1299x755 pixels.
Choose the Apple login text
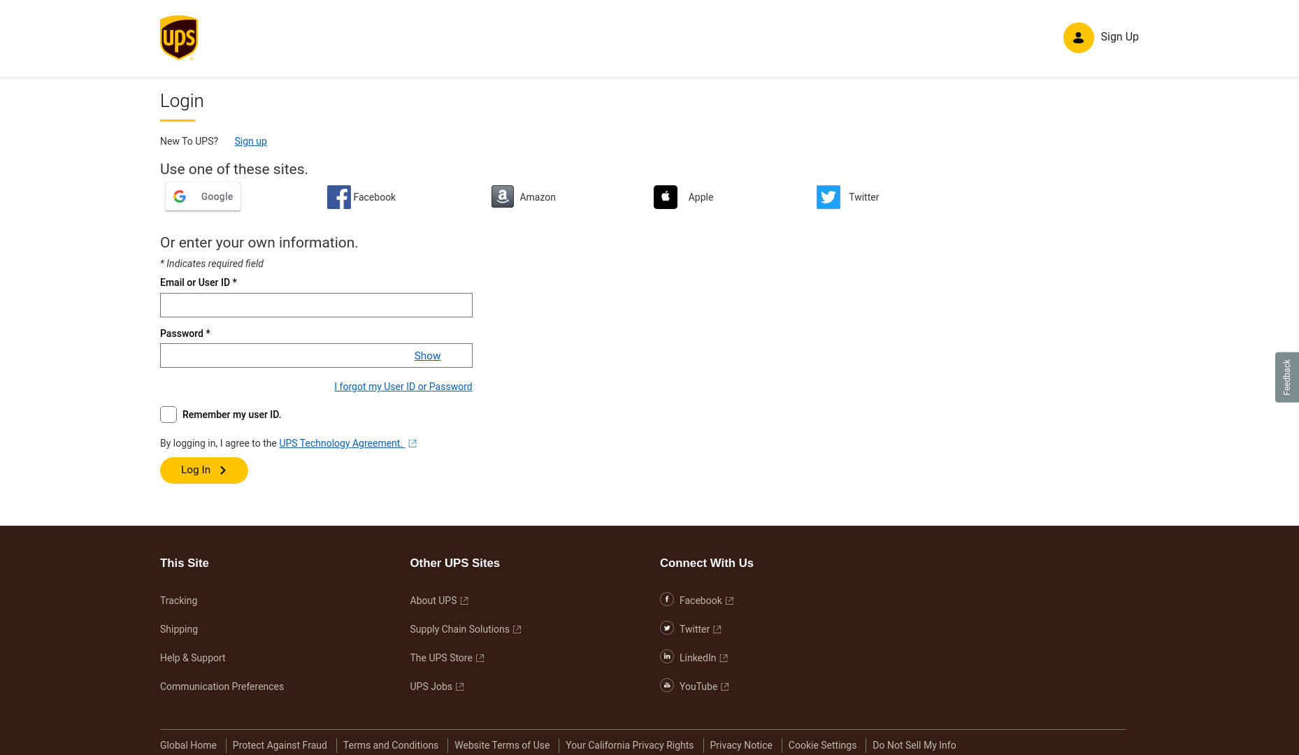pyautogui.click(x=701, y=197)
